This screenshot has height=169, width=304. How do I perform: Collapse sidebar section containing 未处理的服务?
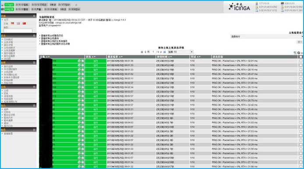(x=34, y=63)
